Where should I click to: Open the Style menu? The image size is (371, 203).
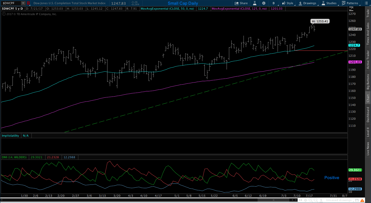pyautogui.click(x=288, y=3)
